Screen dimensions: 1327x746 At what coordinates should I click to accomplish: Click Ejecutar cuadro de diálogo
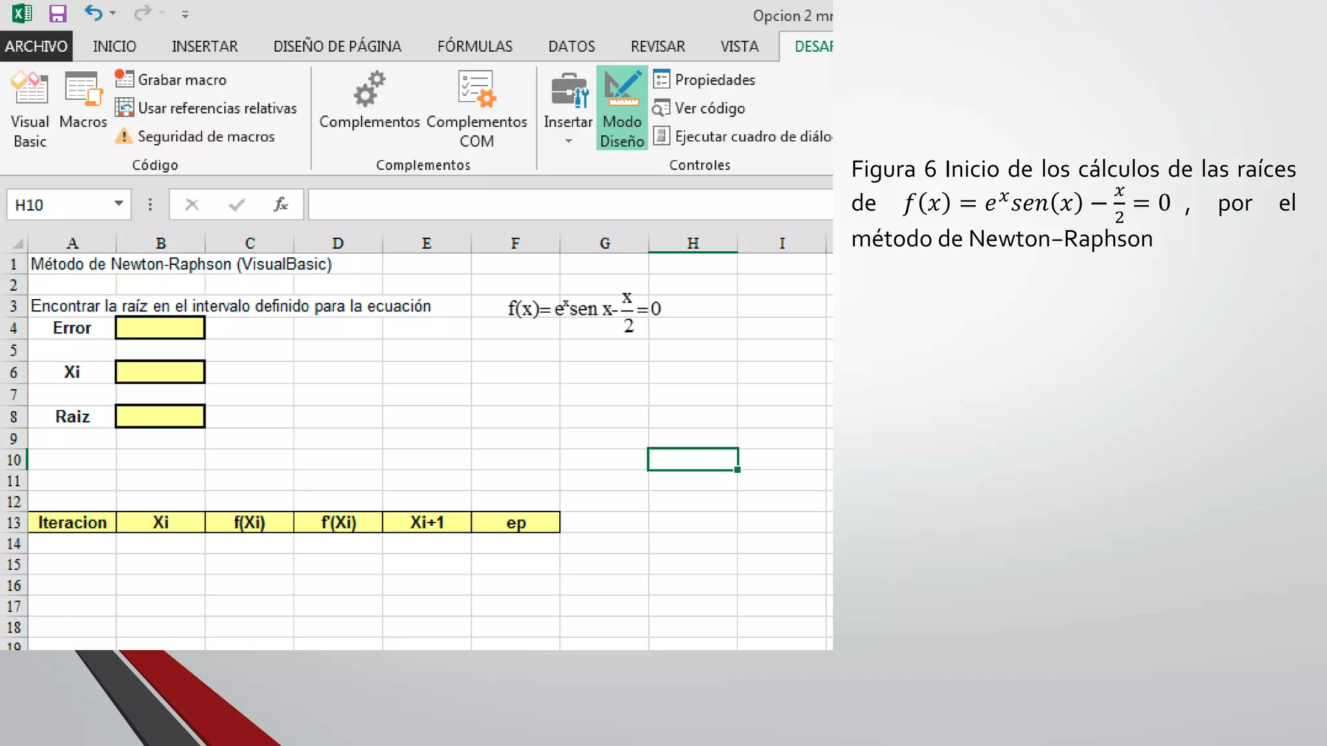tap(743, 137)
